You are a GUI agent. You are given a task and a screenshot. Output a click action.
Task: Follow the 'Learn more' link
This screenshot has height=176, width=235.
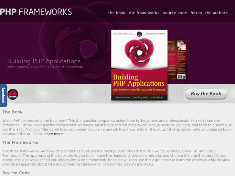pyautogui.click(x=53, y=134)
